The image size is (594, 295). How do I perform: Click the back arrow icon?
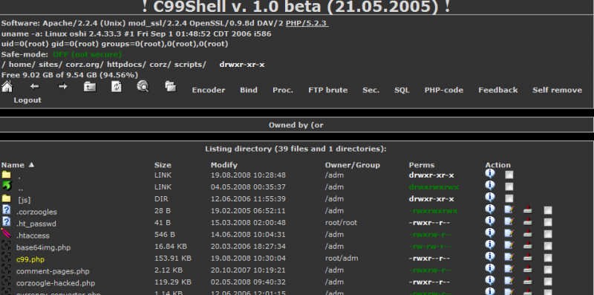34,86
